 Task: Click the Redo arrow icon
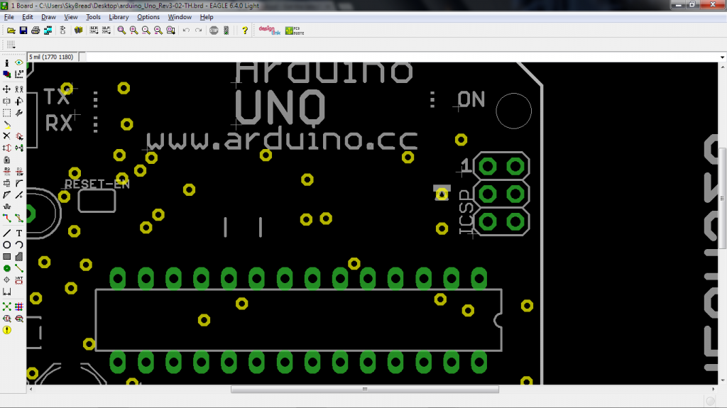point(199,31)
